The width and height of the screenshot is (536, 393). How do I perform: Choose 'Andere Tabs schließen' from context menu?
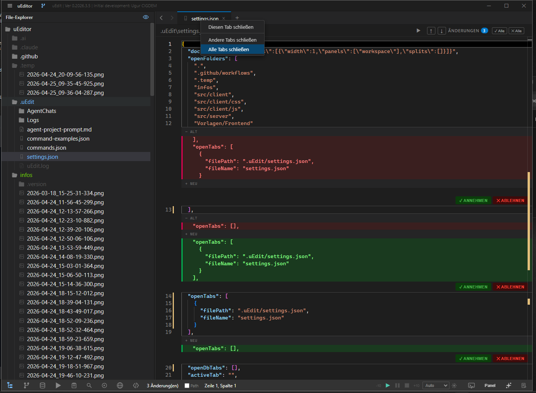click(x=232, y=40)
